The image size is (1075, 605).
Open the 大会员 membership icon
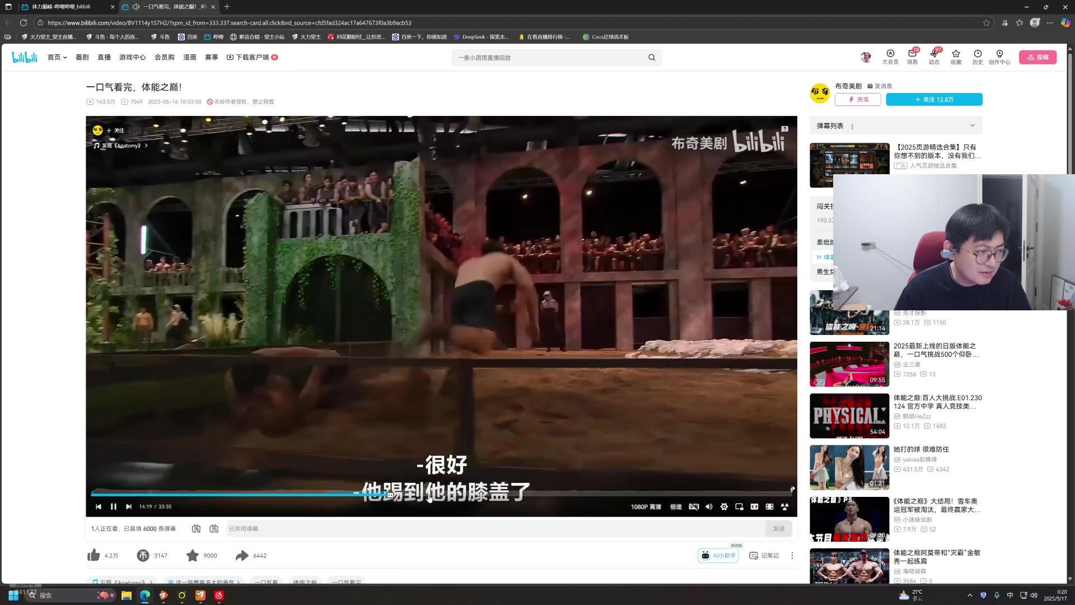point(890,57)
